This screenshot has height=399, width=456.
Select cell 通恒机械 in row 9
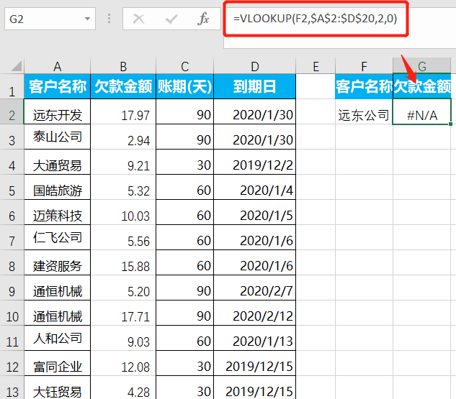[58, 288]
